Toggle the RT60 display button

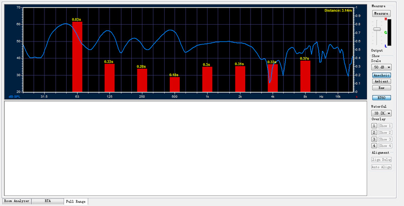pyautogui.click(x=381, y=98)
